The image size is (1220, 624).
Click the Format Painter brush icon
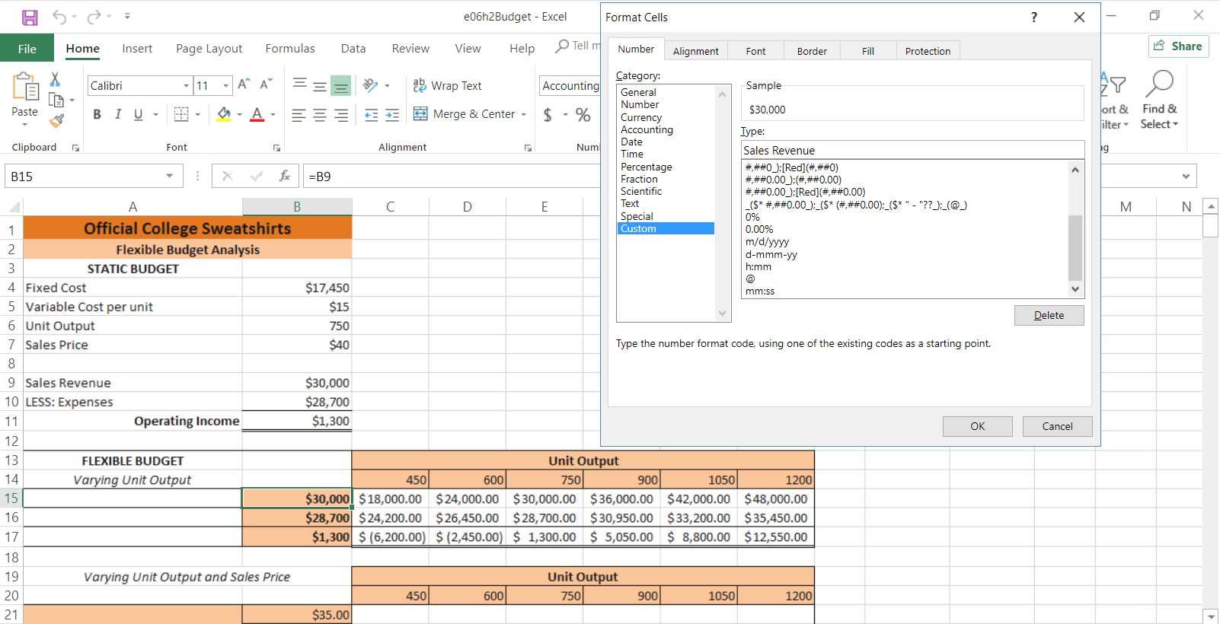pyautogui.click(x=56, y=120)
